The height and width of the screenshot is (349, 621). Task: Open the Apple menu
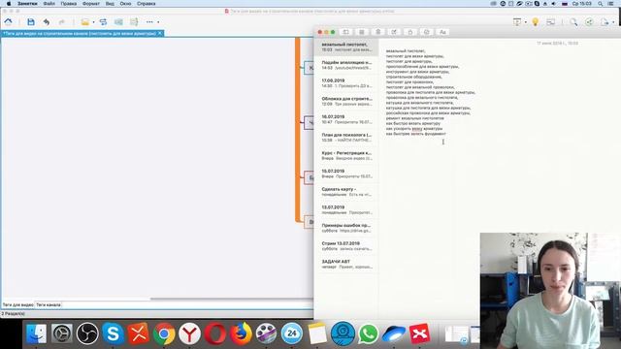tap(9, 4)
